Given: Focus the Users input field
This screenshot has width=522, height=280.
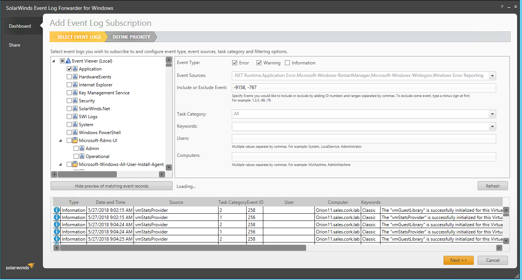Looking at the screenshot, I should (x=364, y=139).
